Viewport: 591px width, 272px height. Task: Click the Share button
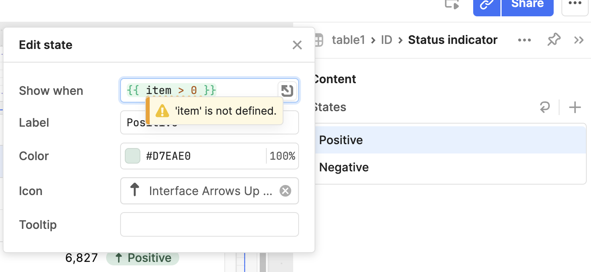pyautogui.click(x=527, y=5)
